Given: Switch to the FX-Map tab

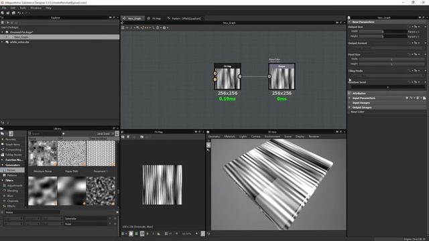Looking at the screenshot, I should click(x=154, y=18).
